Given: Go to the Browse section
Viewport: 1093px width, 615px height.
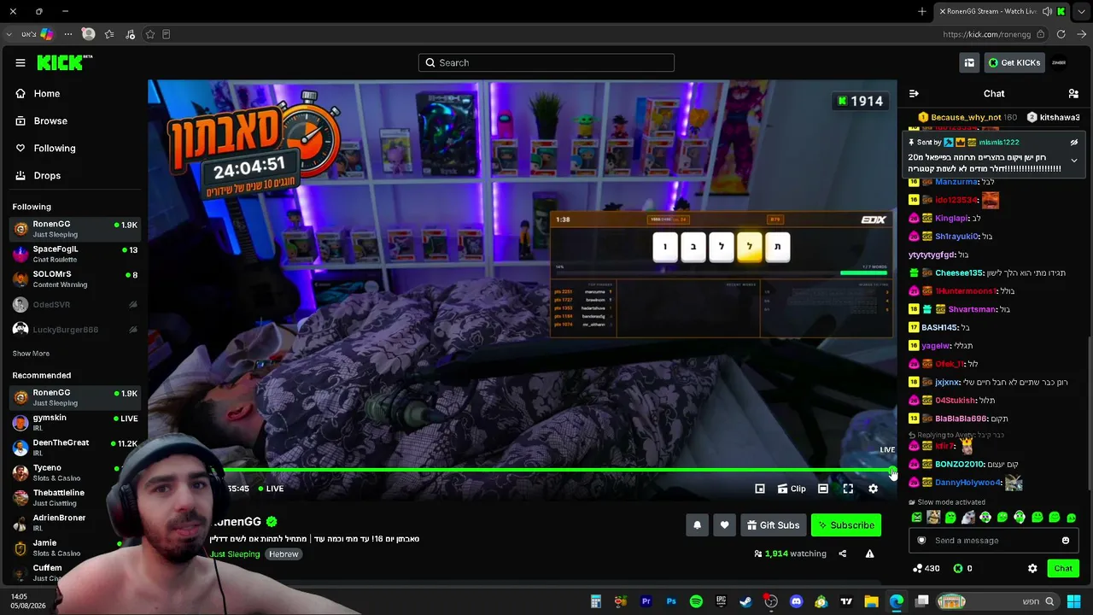Looking at the screenshot, I should (42, 120).
